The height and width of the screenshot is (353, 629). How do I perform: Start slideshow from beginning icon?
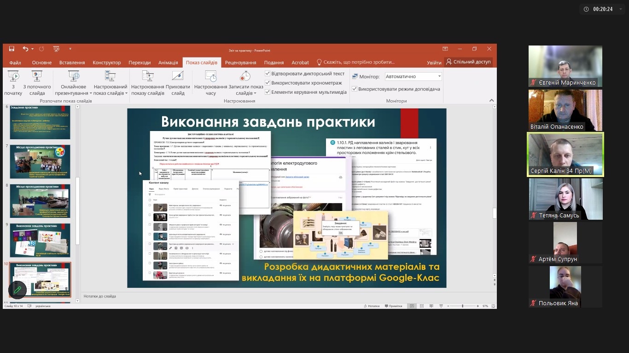coord(13,76)
